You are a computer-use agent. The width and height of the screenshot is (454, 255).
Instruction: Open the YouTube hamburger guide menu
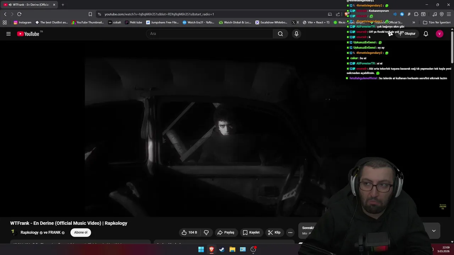tap(9, 34)
